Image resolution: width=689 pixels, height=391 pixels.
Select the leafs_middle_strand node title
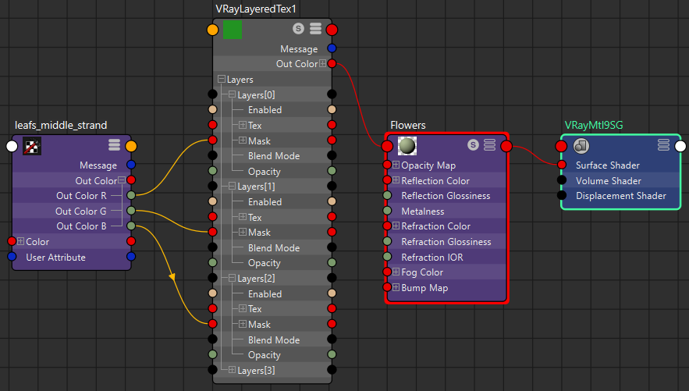(x=61, y=125)
